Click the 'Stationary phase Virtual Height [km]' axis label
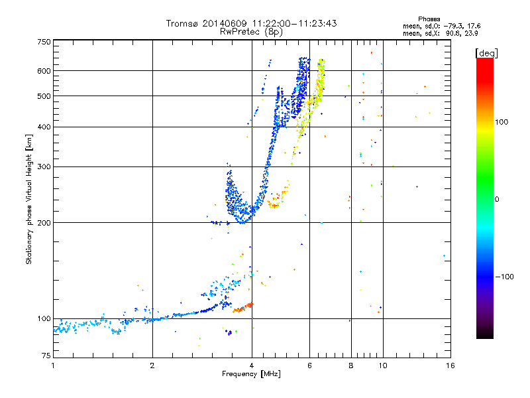The height and width of the screenshot is (398, 530). point(29,199)
